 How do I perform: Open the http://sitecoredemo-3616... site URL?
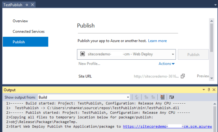[156, 76]
